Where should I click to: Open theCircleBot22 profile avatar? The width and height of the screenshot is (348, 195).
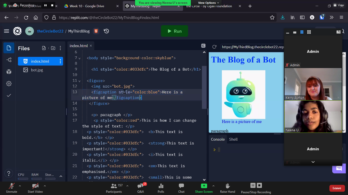[x=30, y=31]
